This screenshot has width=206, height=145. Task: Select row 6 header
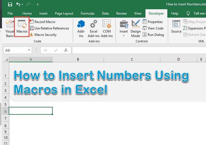click(5, 111)
